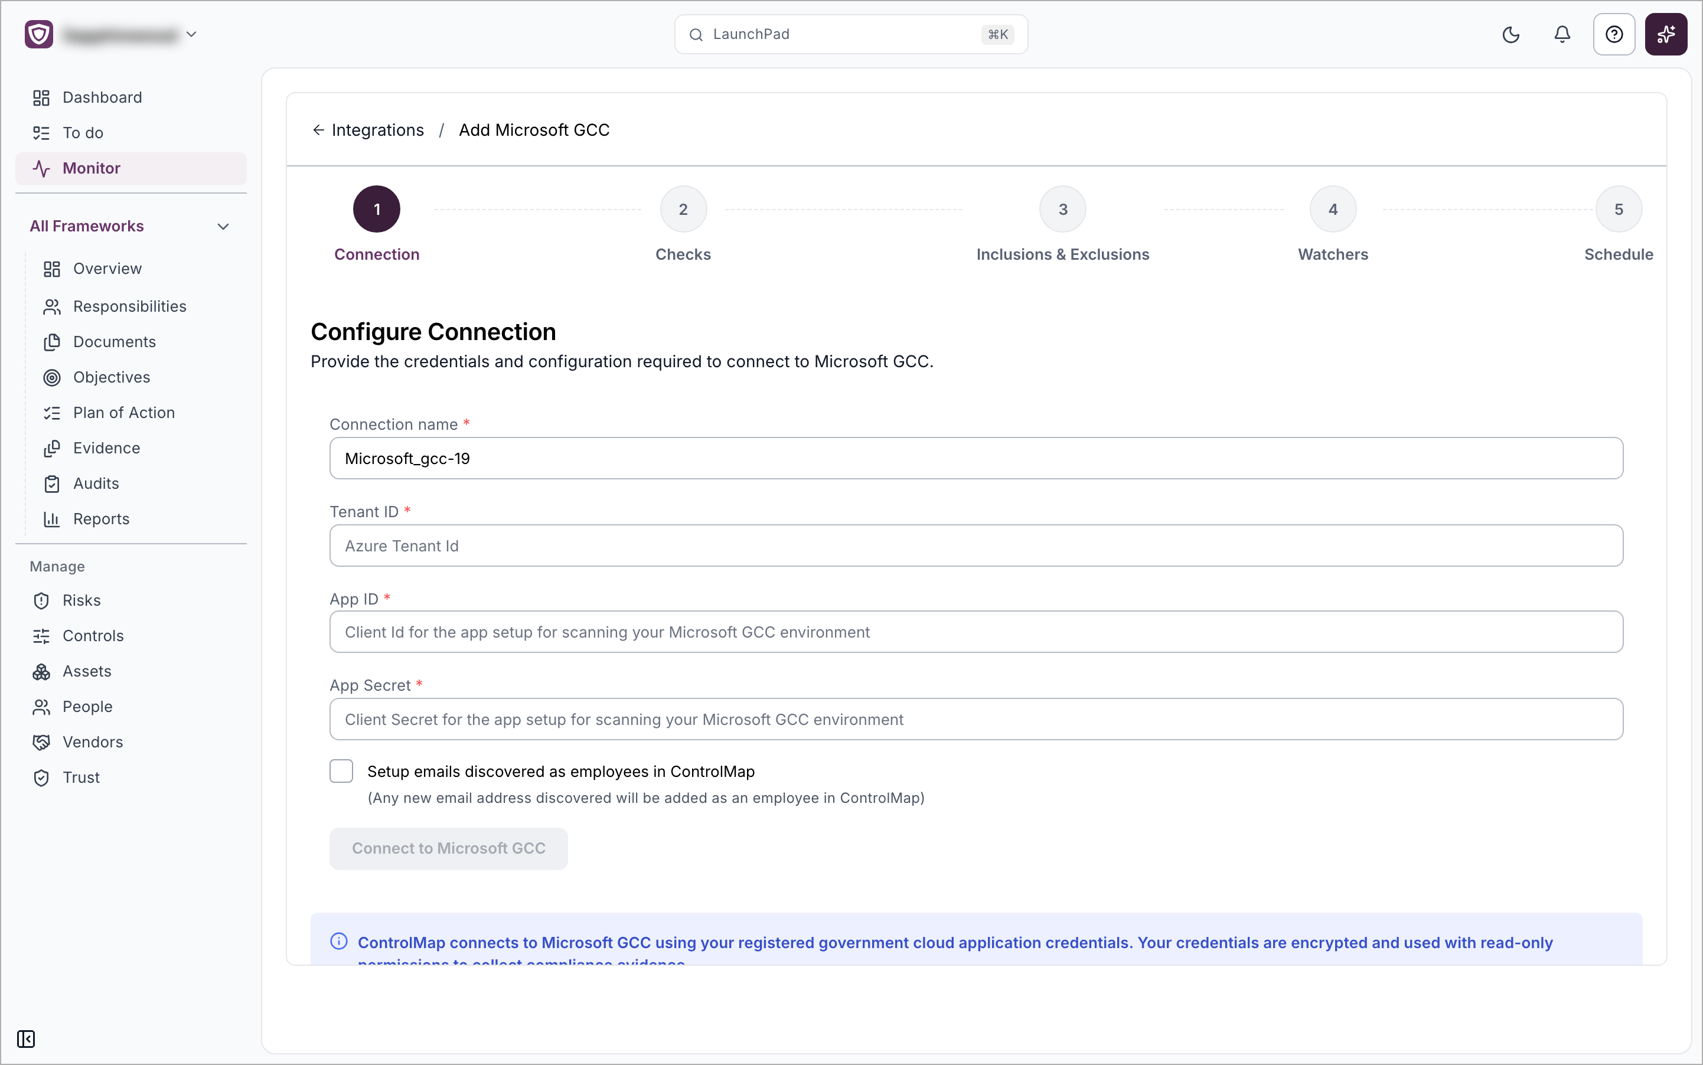Viewport: 1703px width, 1065px height.
Task: Click the App Secret field
Action: 976,719
